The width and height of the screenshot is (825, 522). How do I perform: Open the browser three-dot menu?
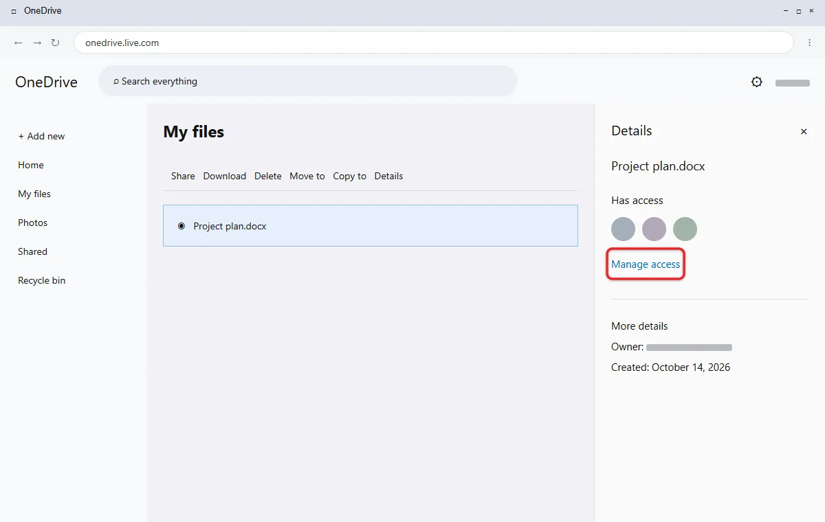[x=809, y=43]
